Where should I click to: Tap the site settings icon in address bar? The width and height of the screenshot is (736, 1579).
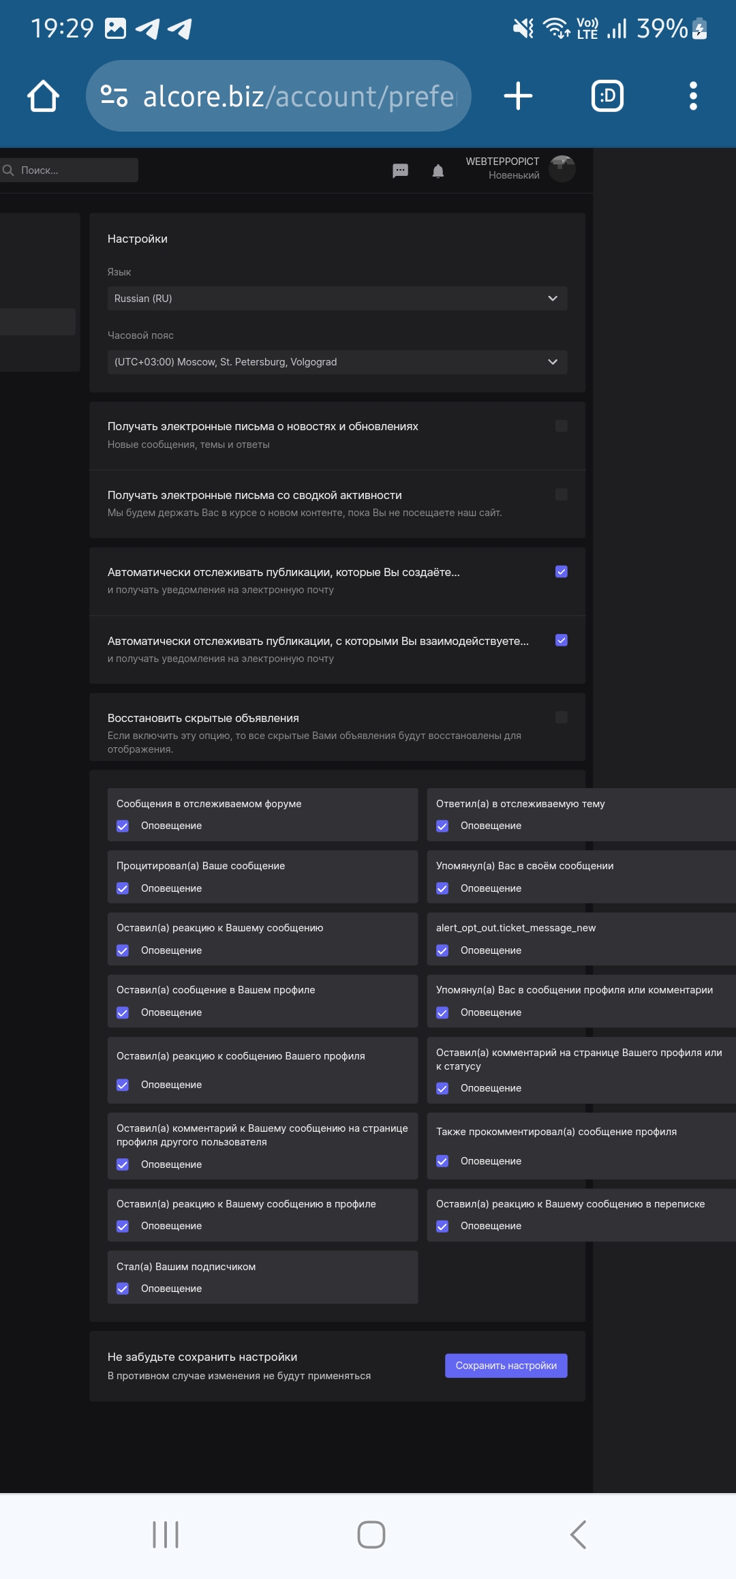tap(114, 96)
